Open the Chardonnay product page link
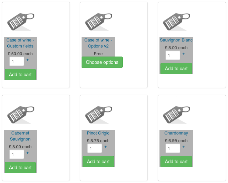The width and height of the screenshot is (228, 183). 176,133
